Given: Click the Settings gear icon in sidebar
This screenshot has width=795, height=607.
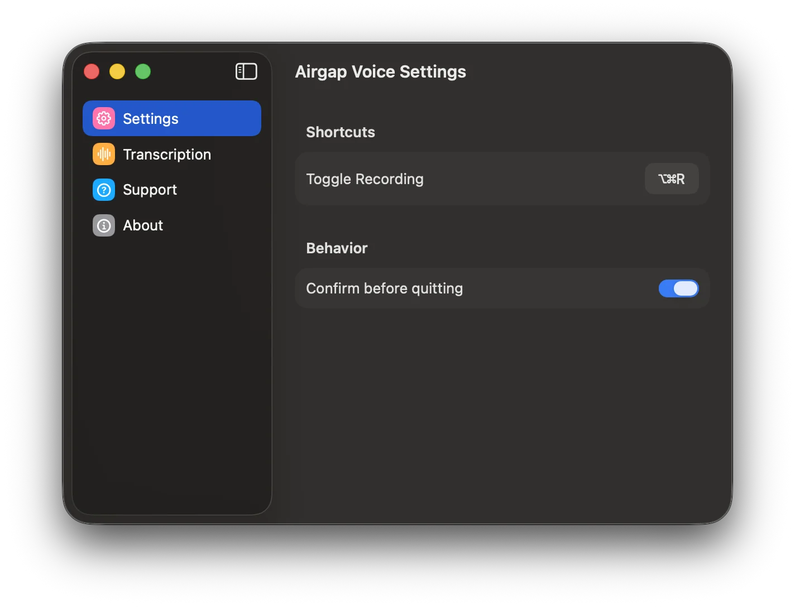Looking at the screenshot, I should [103, 118].
